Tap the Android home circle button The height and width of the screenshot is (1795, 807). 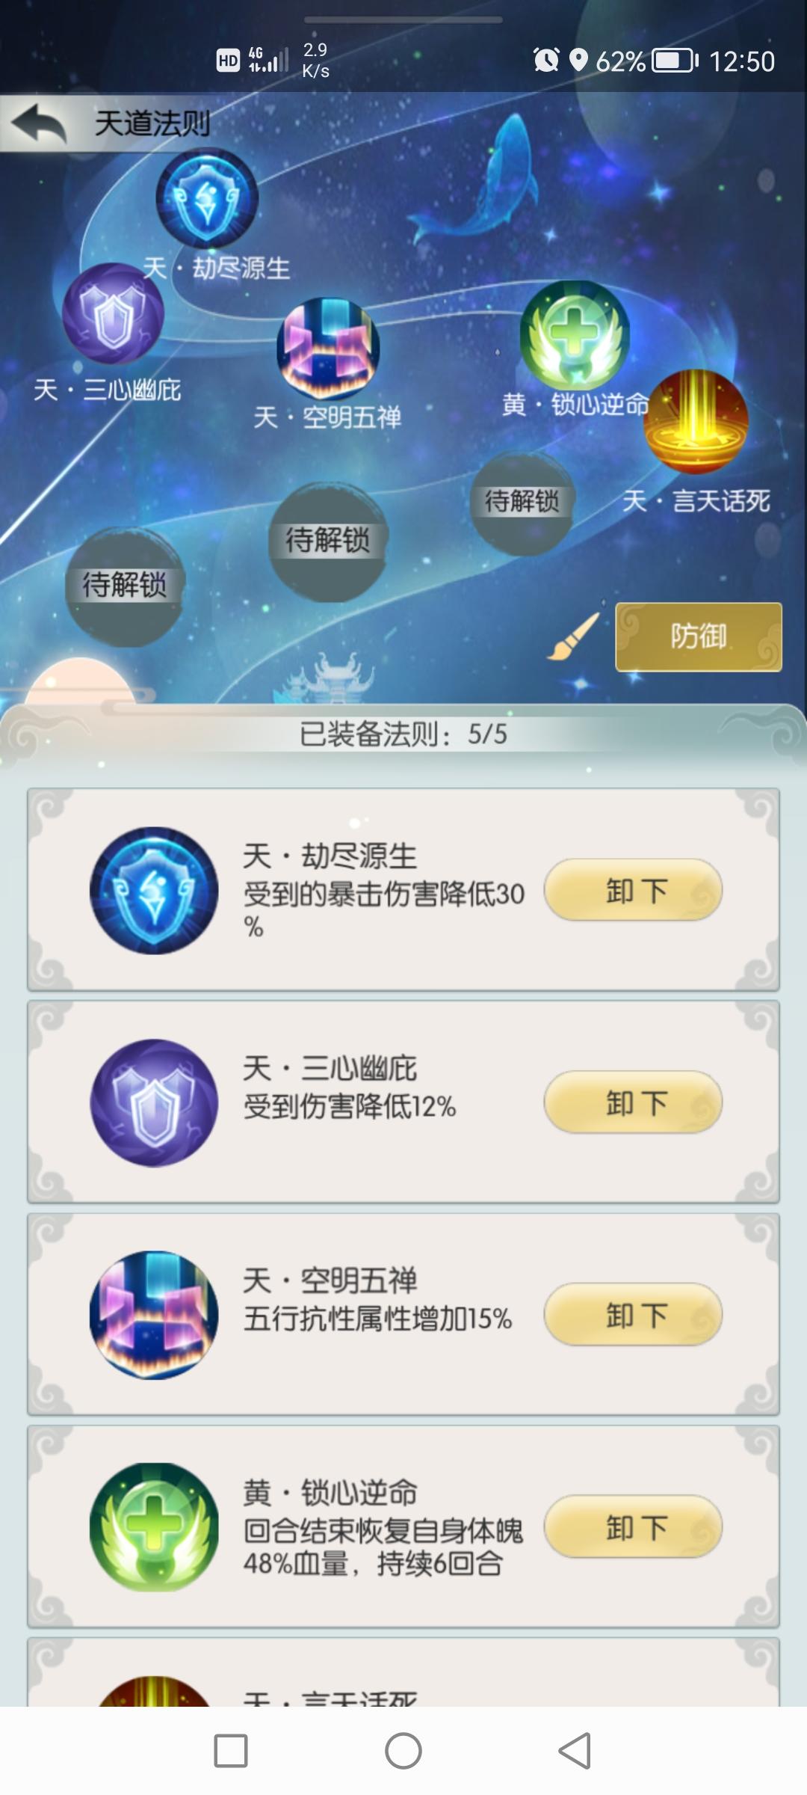[403, 1751]
